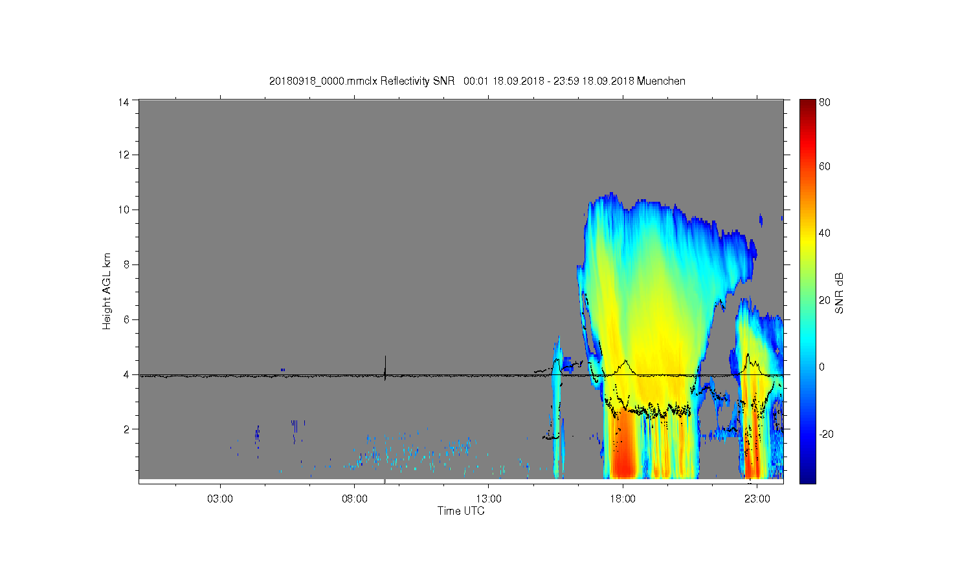Select the 23:00 time tick label
971x582 pixels.
(x=757, y=499)
